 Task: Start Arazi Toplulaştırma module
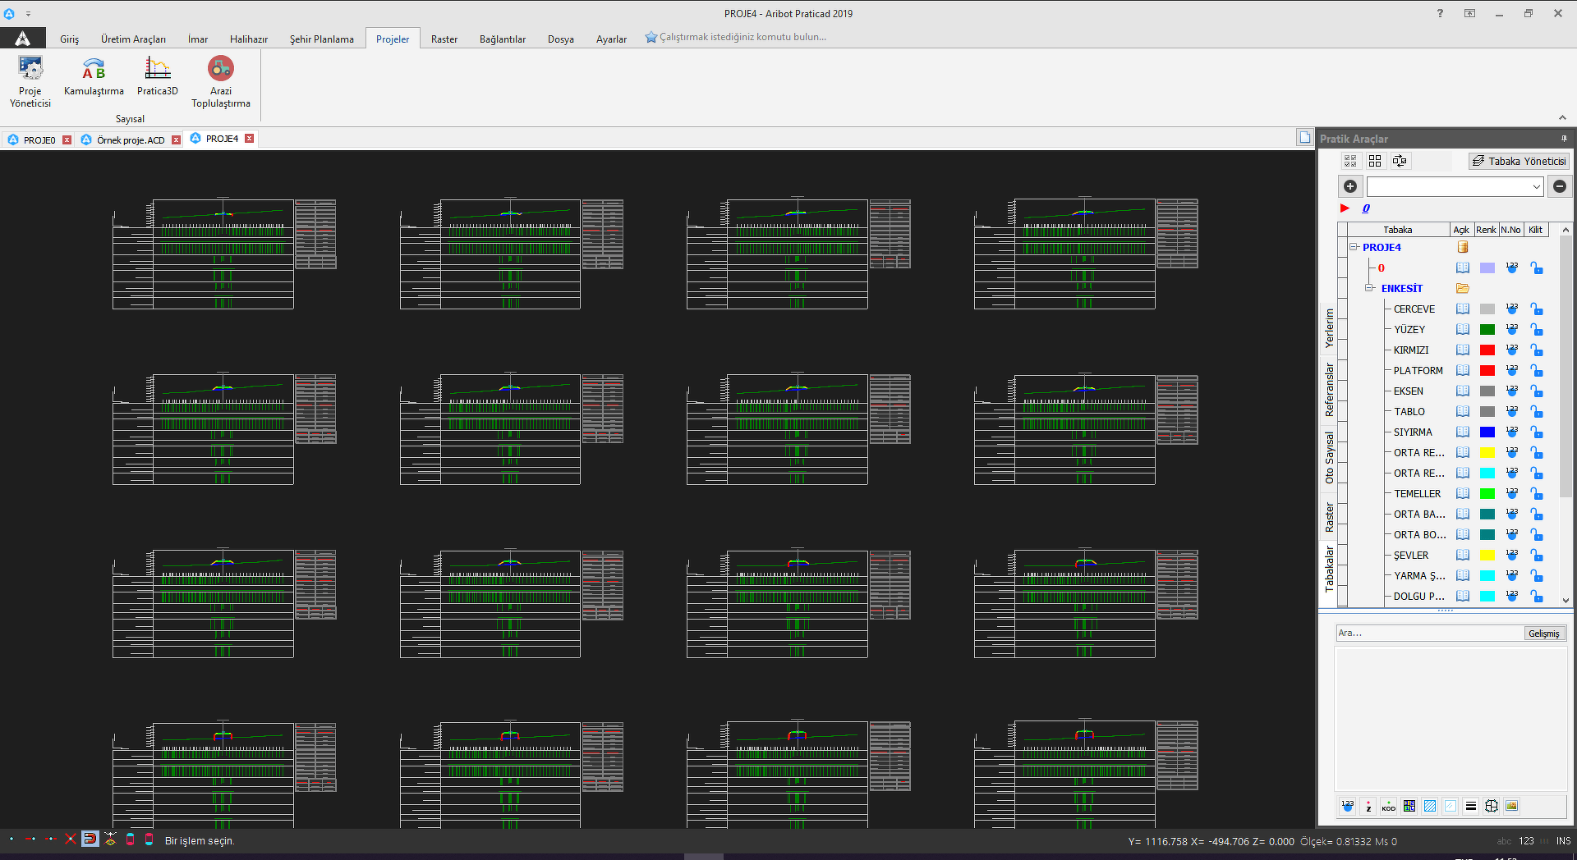coord(220,81)
